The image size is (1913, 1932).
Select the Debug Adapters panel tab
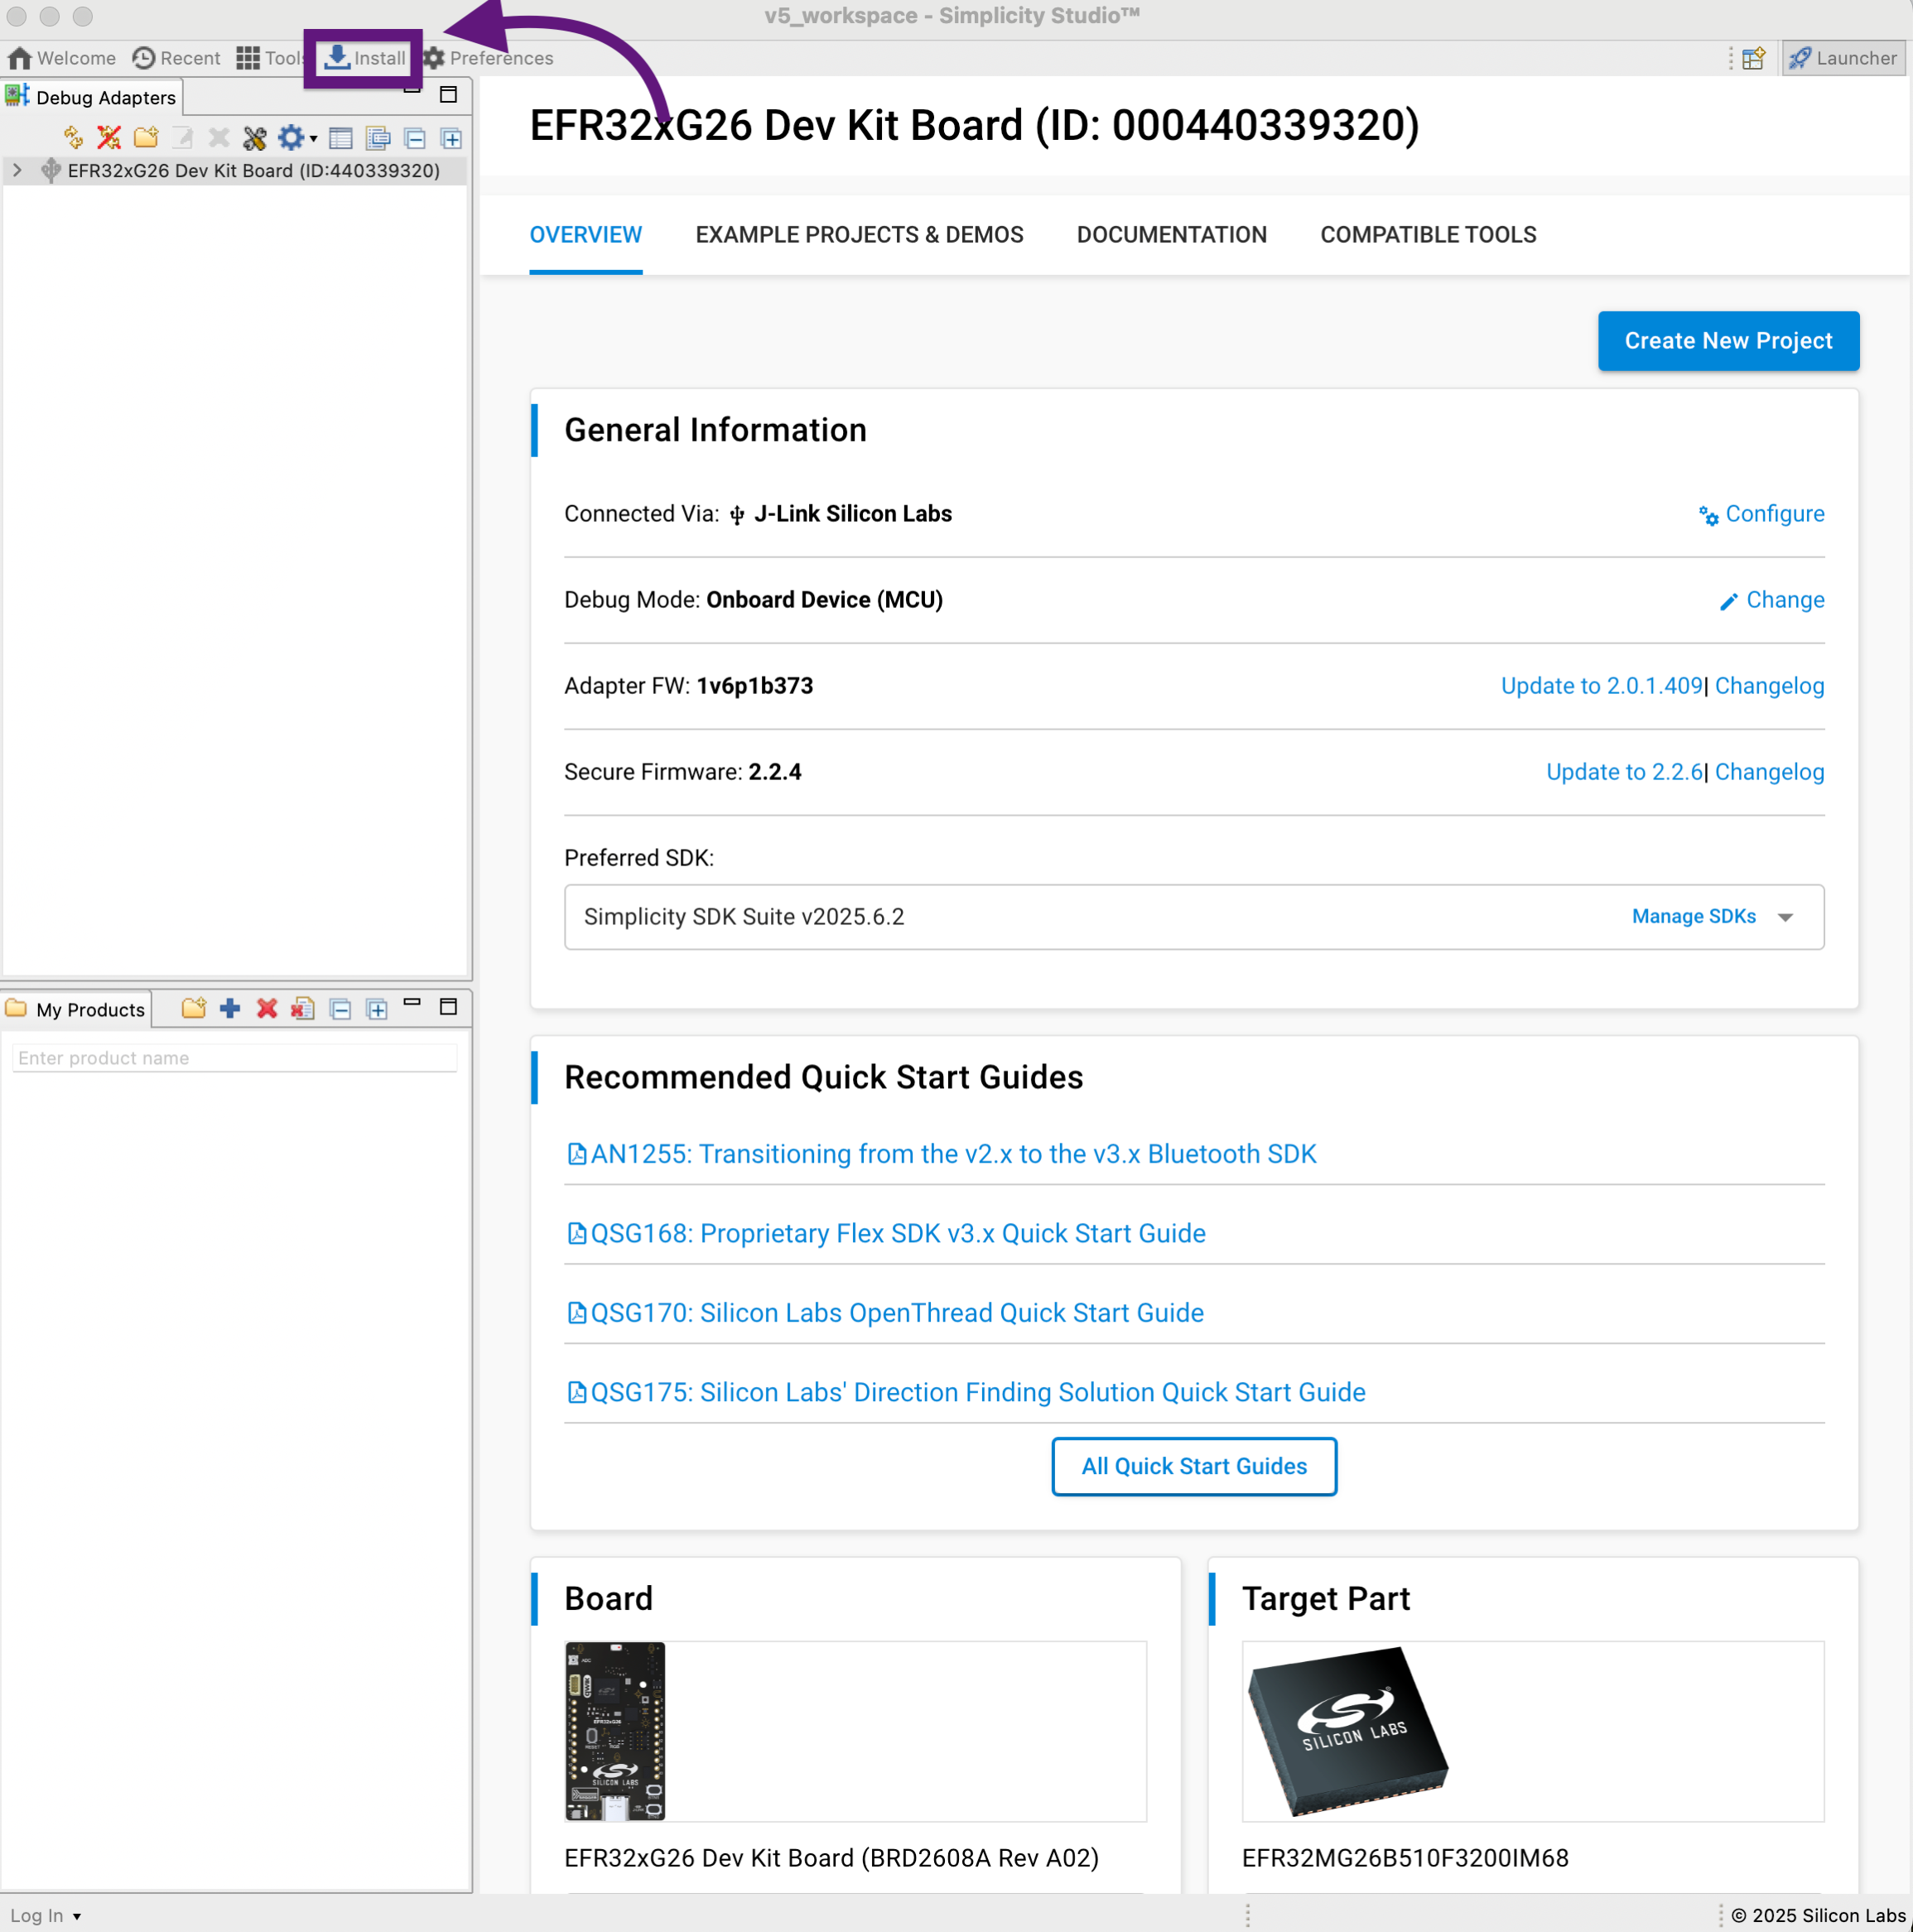[x=91, y=97]
